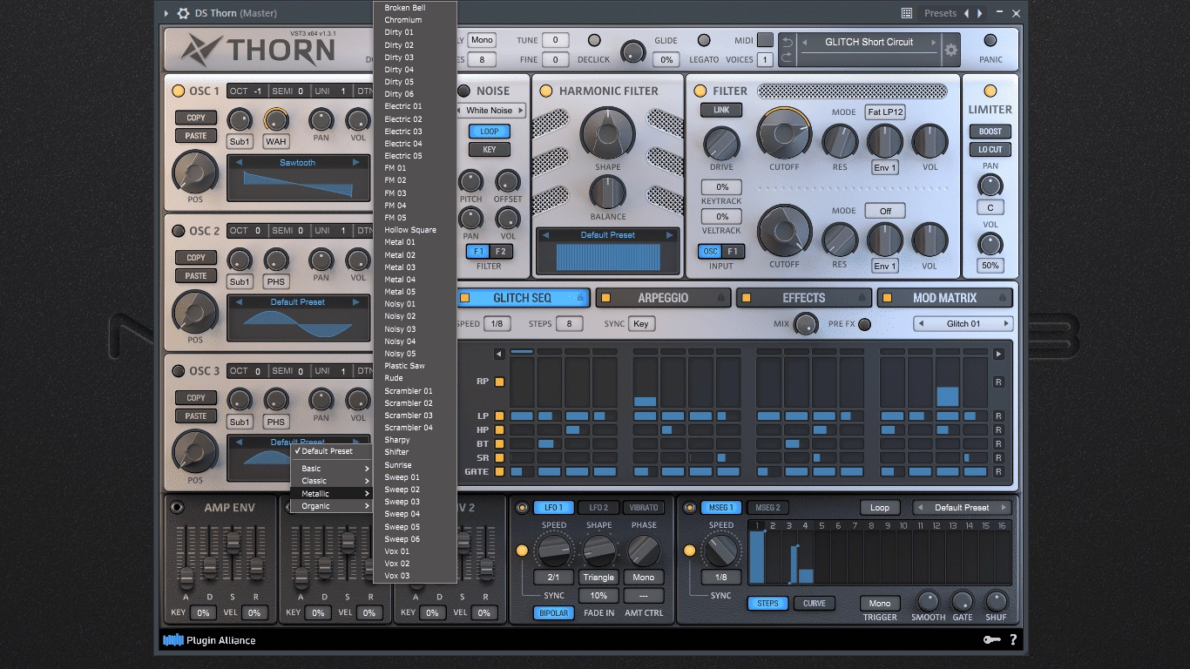1190x669 pixels.
Task: Toggle OSC 1 power LED
Action: coord(179,91)
